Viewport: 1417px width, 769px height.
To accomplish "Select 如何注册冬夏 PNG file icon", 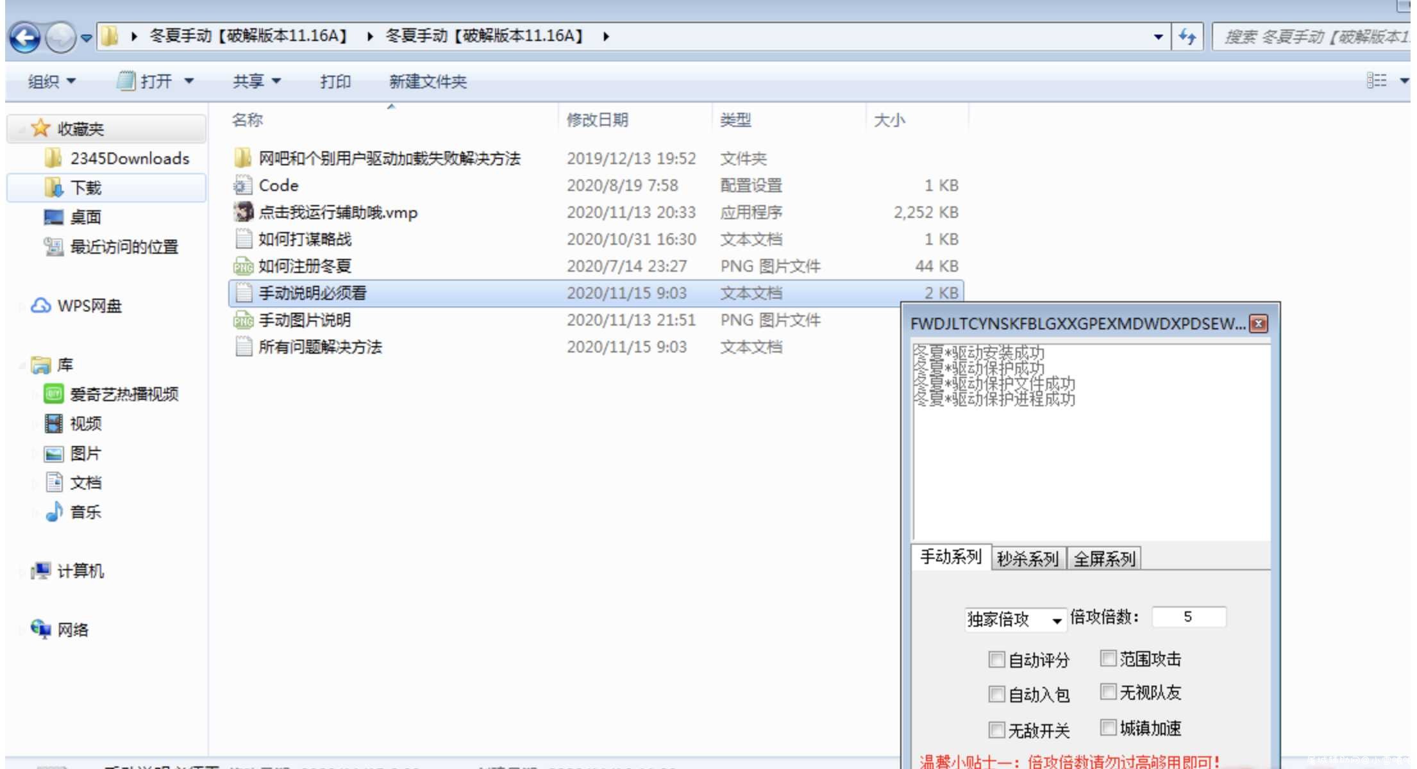I will point(243,265).
